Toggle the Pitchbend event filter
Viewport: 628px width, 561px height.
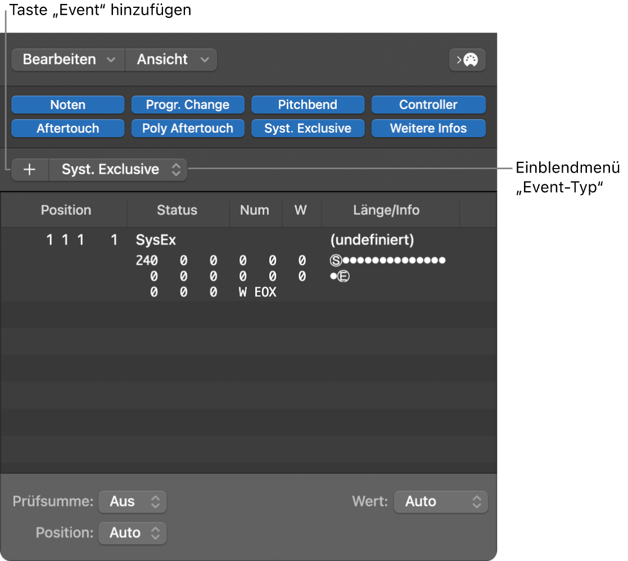coord(308,104)
